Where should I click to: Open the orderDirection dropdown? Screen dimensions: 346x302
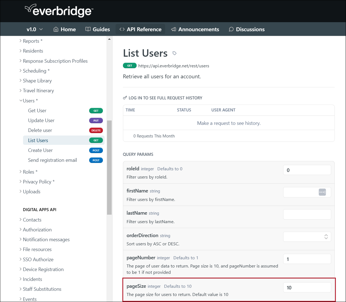[307, 237]
